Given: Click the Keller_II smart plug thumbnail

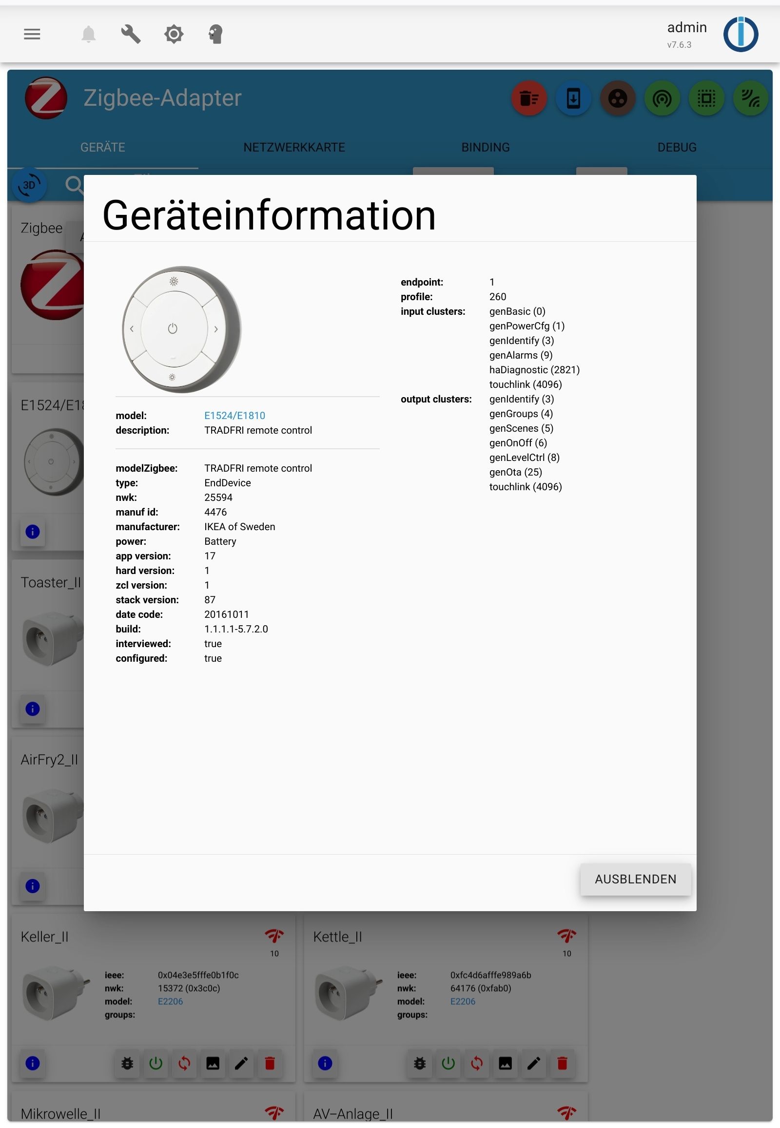Looking at the screenshot, I should (56, 993).
